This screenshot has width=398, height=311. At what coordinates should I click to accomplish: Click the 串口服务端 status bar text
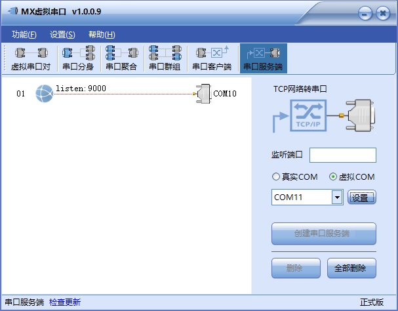24,302
